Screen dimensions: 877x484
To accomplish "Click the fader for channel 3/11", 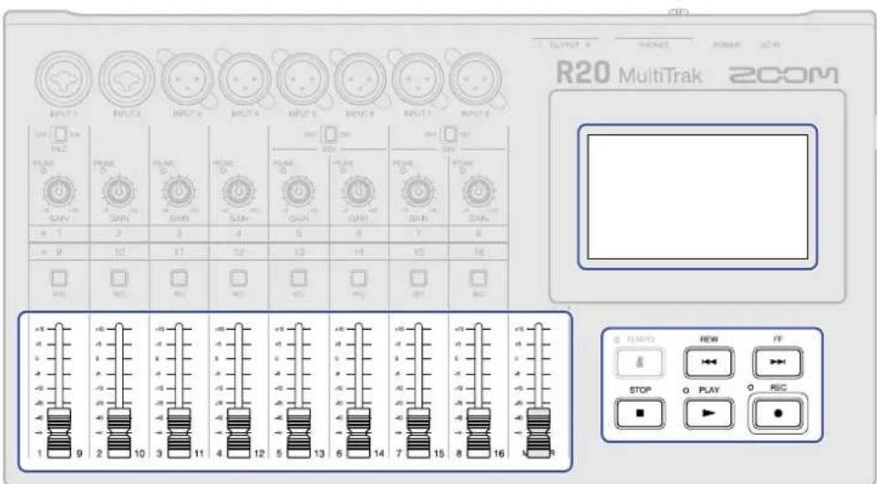I will coord(179,433).
